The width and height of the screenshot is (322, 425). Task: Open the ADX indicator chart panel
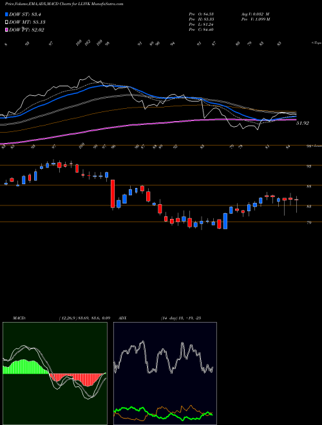165,373
